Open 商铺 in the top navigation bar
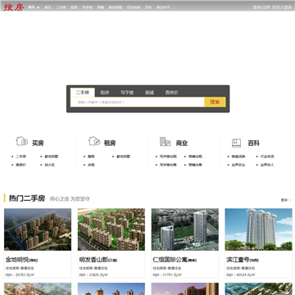The image size is (295, 295). coord(100,7)
